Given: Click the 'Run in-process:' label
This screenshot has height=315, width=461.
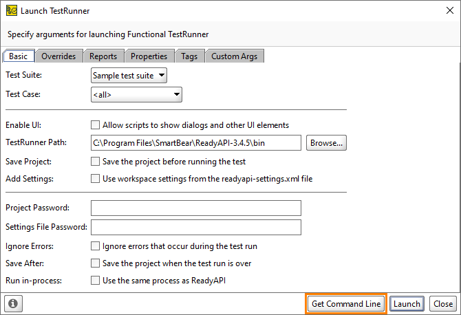Looking at the screenshot, I should [x=34, y=281].
